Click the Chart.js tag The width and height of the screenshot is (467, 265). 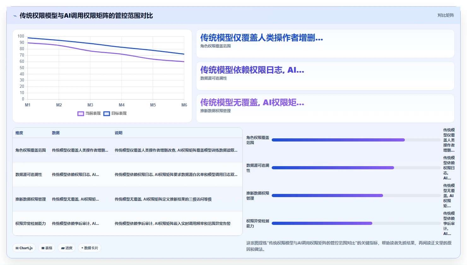(24, 248)
